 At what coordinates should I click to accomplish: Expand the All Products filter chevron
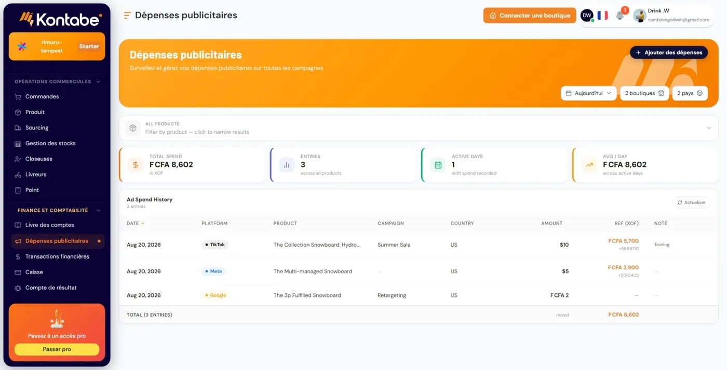(709, 128)
